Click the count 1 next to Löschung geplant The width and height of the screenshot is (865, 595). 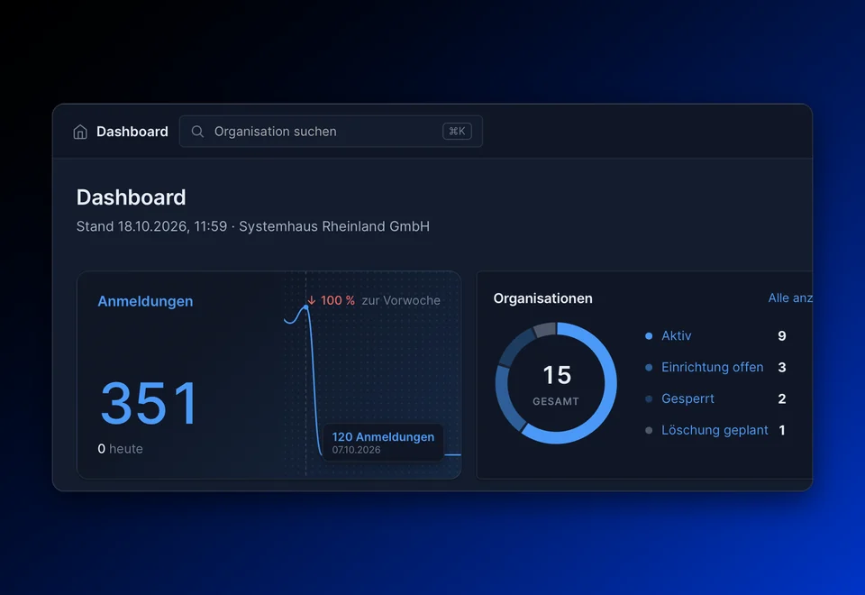pyautogui.click(x=782, y=430)
